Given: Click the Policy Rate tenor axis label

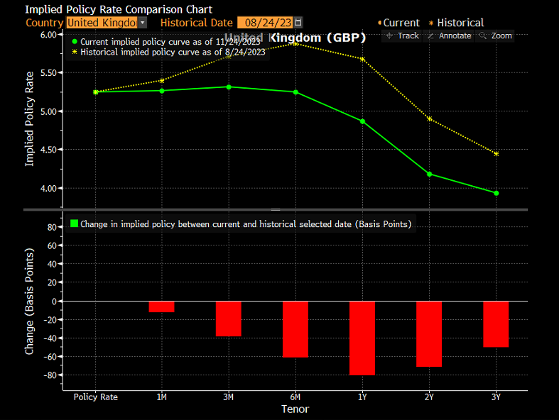Looking at the screenshot, I should pyautogui.click(x=96, y=397).
